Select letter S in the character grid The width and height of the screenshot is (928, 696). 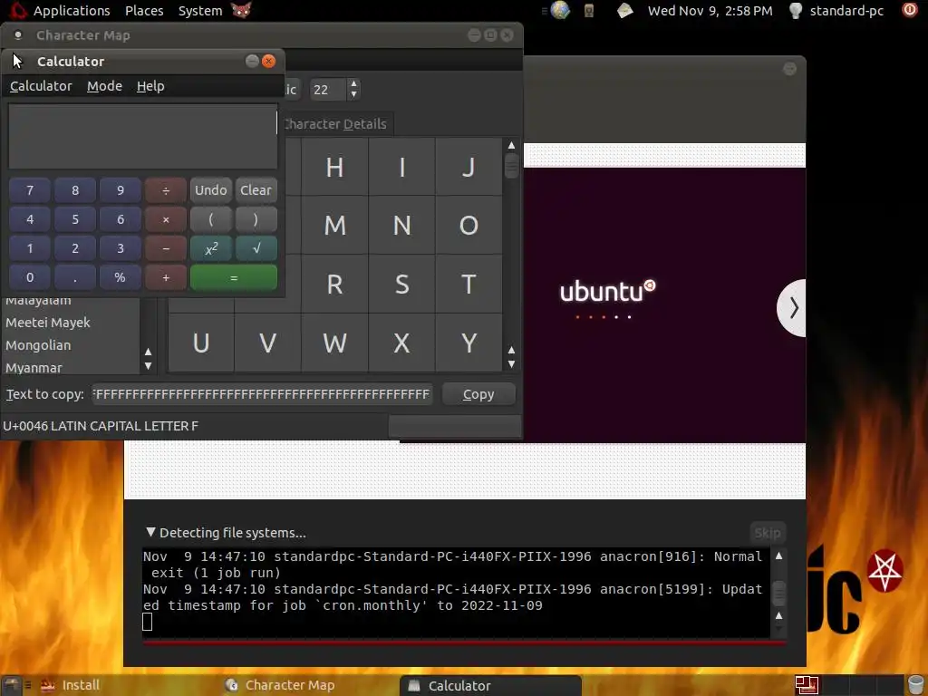[x=401, y=284]
